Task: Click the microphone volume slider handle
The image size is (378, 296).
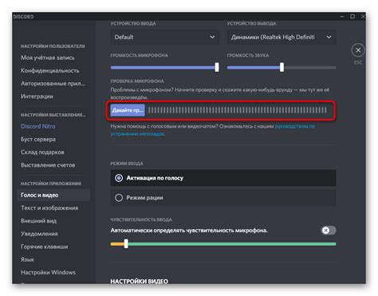Action: click(217, 67)
